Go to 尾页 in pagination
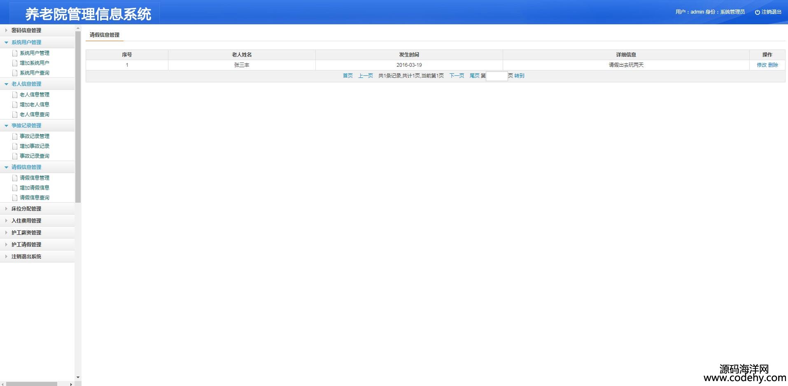The image size is (788, 386). pos(475,76)
